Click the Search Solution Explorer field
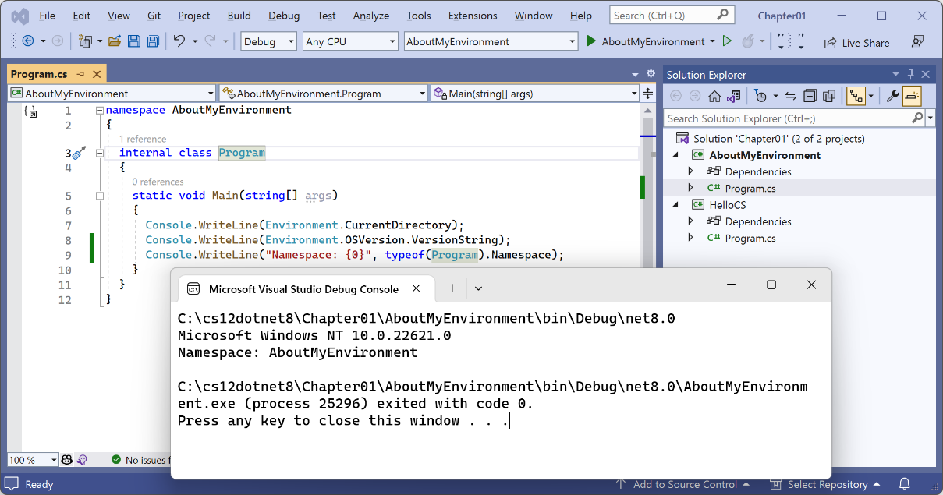This screenshot has width=943, height=495. click(795, 118)
